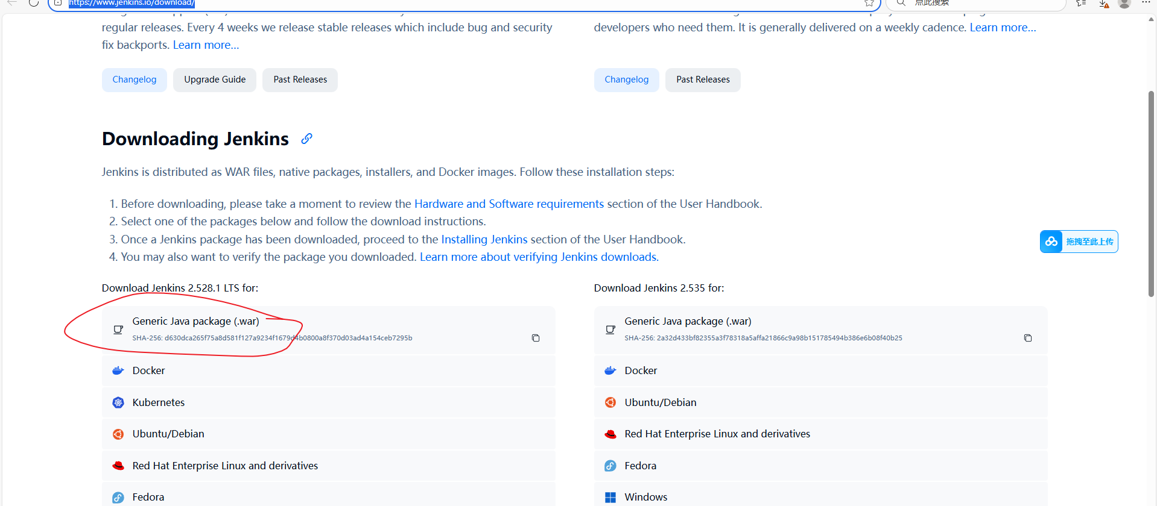Open the Upgrade Guide
Viewport: 1157px width, 506px height.
pyautogui.click(x=215, y=80)
